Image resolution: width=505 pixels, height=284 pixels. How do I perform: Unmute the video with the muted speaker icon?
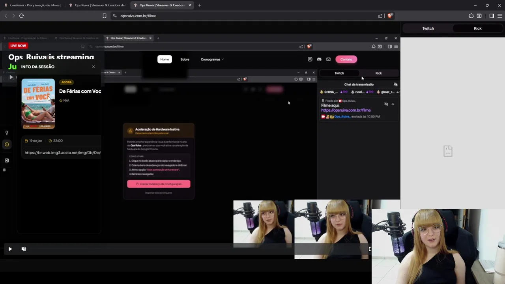point(24,249)
